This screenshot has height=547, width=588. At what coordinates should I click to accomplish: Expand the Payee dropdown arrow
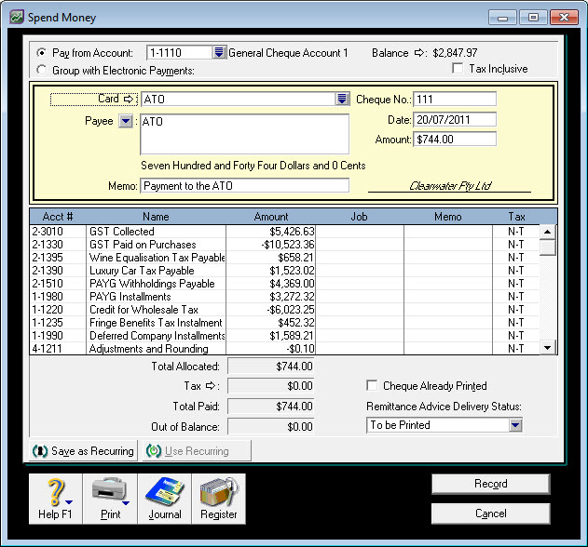pyautogui.click(x=126, y=122)
